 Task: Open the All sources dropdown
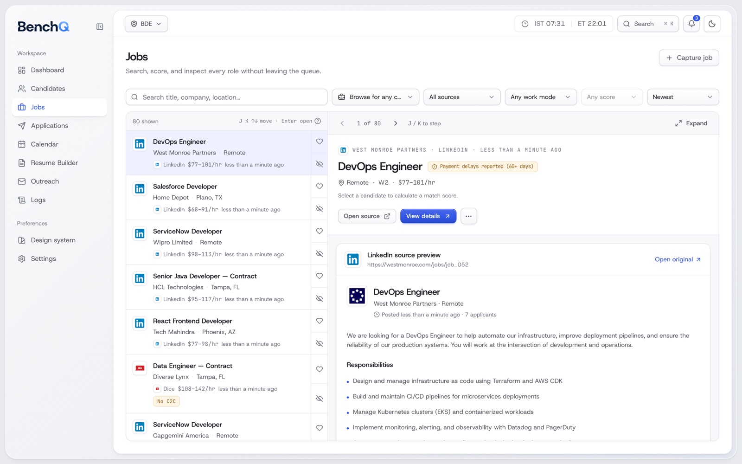pos(462,97)
